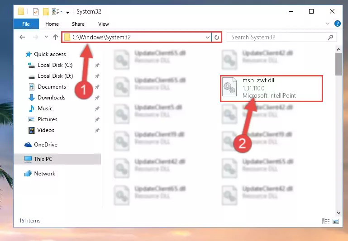Image resolution: width=348 pixels, height=241 pixels.
Task: Click the vertical scrollbar thumb
Action: click(x=338, y=64)
